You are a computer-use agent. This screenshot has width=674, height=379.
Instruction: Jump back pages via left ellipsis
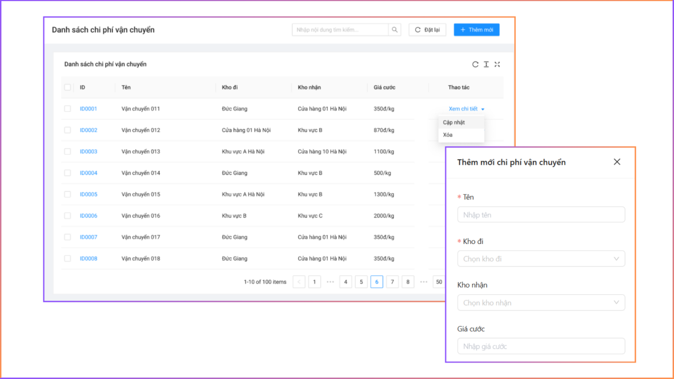point(330,282)
